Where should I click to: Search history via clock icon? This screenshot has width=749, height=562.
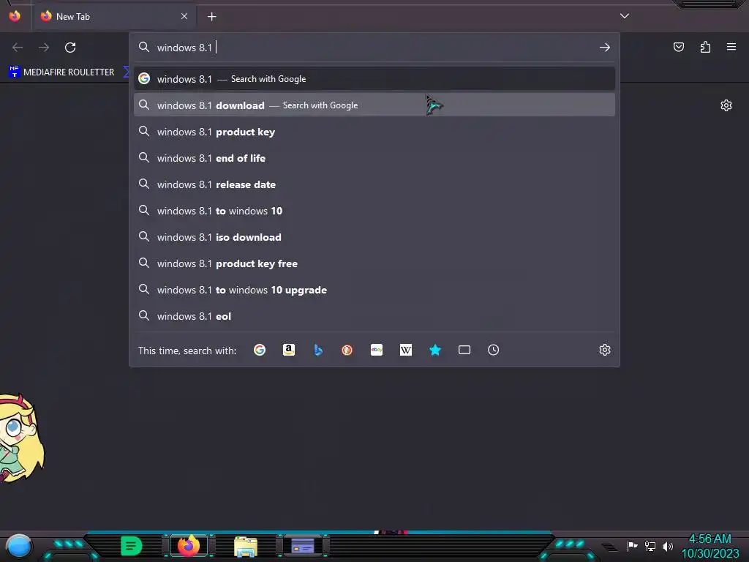click(x=494, y=350)
